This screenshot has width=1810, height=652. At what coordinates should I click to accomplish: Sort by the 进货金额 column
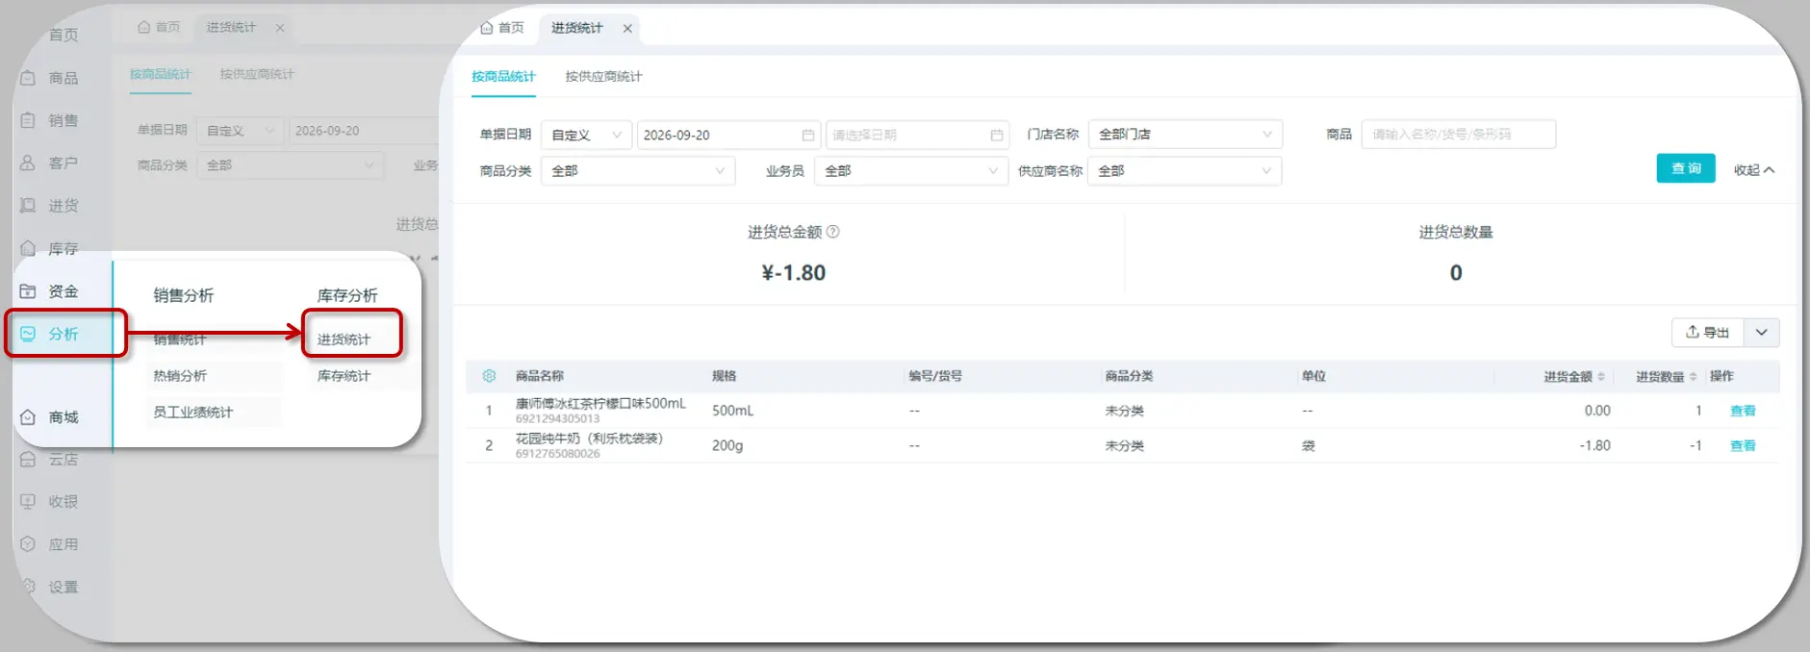(x=1601, y=377)
